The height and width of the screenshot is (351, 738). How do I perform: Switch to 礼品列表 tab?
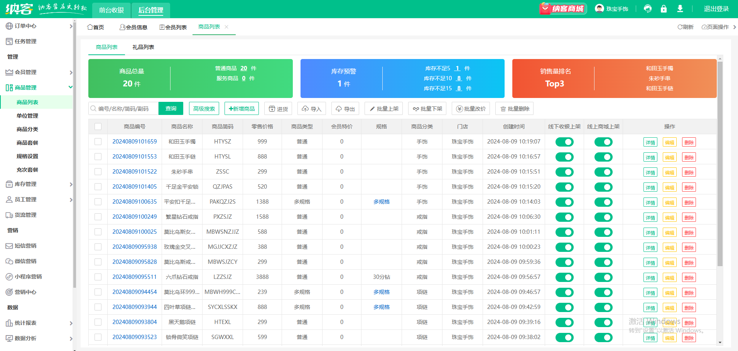143,47
